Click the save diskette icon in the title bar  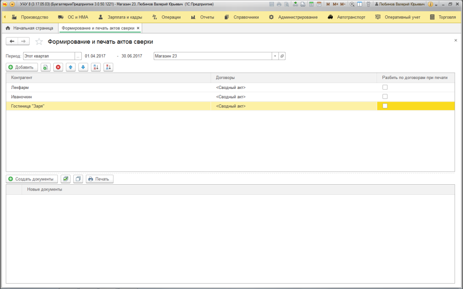pos(271,5)
